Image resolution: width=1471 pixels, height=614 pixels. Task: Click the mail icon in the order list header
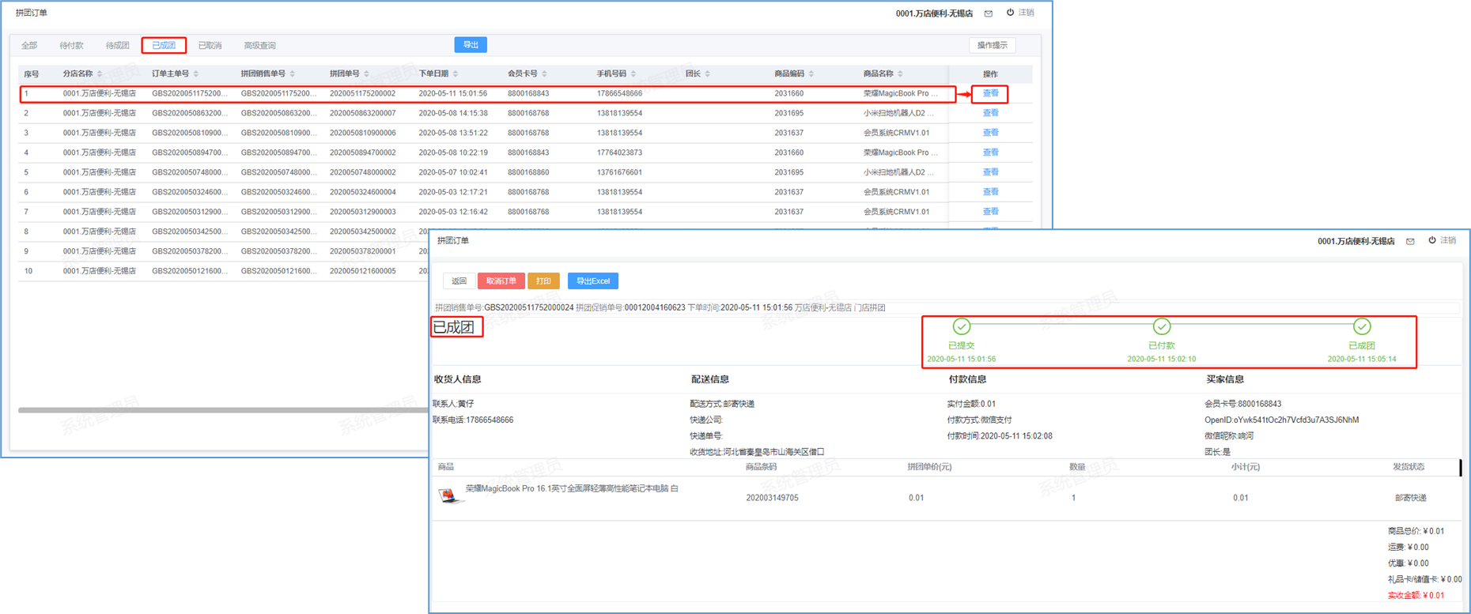point(989,13)
